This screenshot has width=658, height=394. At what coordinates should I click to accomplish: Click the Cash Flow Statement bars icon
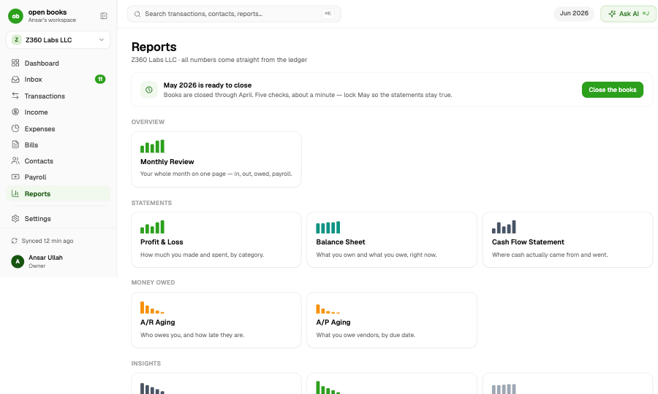pyautogui.click(x=504, y=227)
